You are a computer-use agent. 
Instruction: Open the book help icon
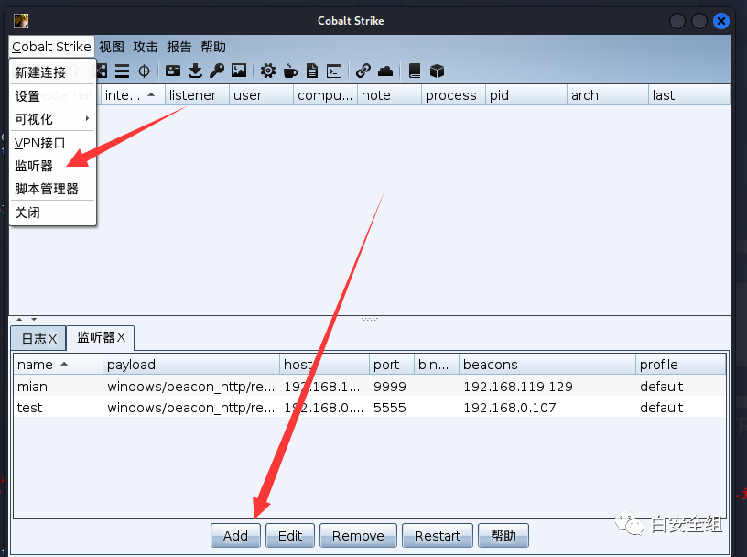pyautogui.click(x=415, y=71)
